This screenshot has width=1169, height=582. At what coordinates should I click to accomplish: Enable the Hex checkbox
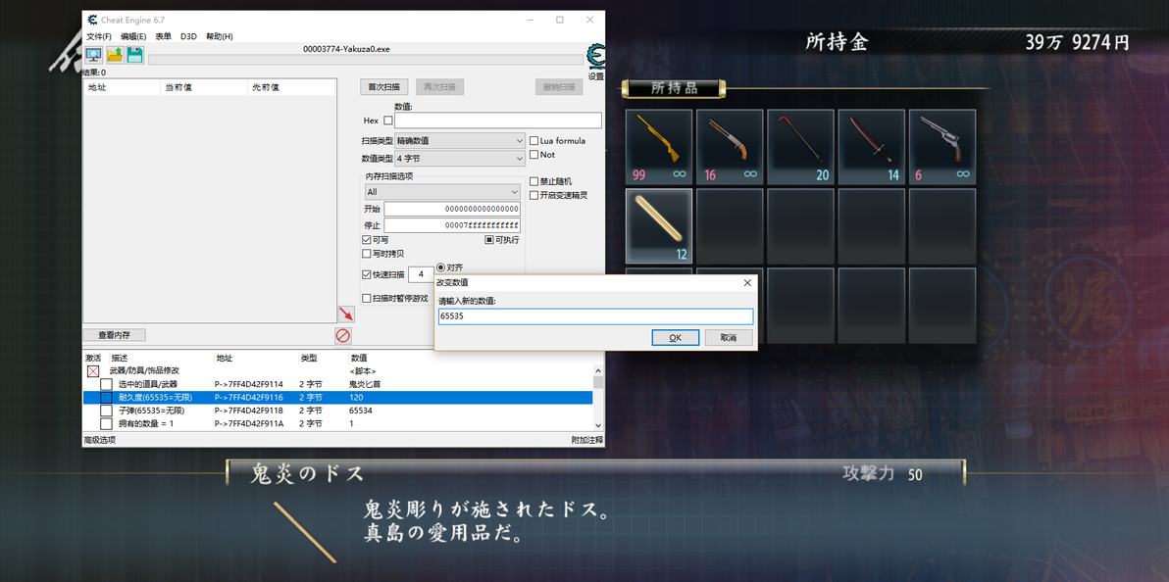pyautogui.click(x=387, y=121)
